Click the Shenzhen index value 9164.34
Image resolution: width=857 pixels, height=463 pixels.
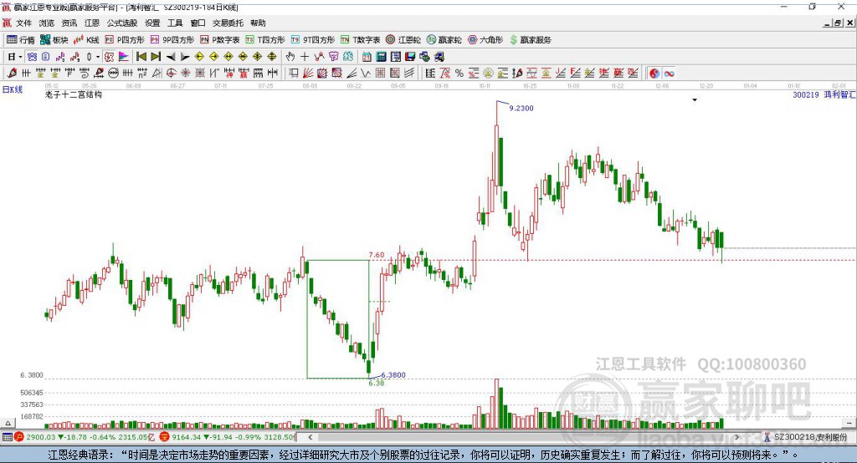(x=186, y=437)
